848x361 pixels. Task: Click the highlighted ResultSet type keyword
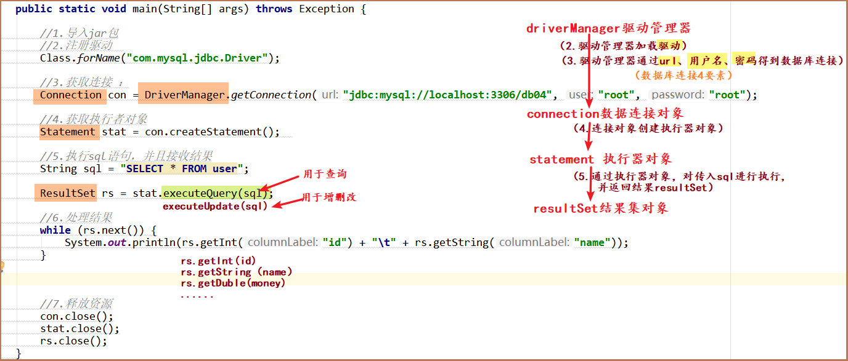coord(67,193)
